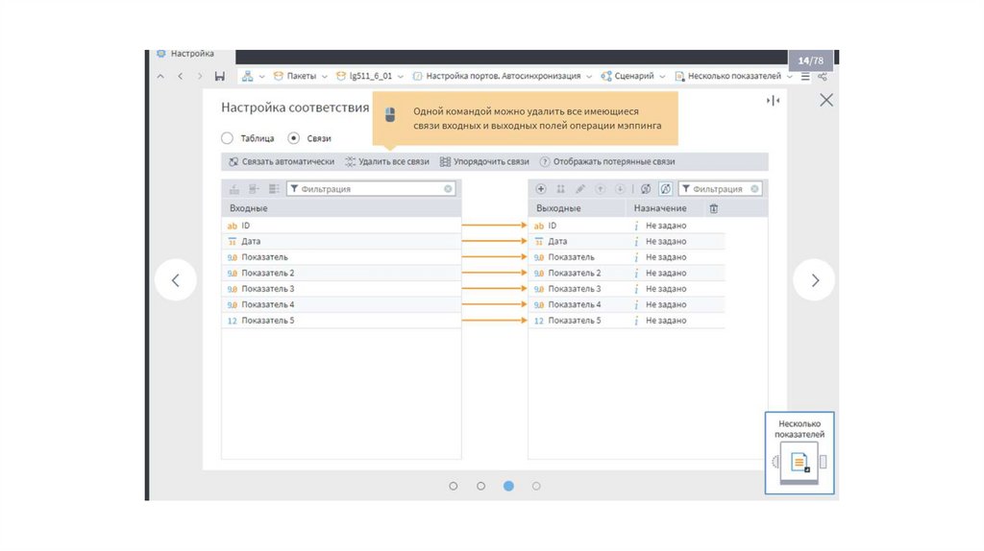Select the Таблица radio button

pyautogui.click(x=228, y=138)
